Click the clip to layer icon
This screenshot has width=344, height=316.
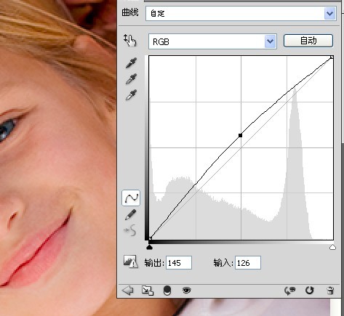(167, 291)
